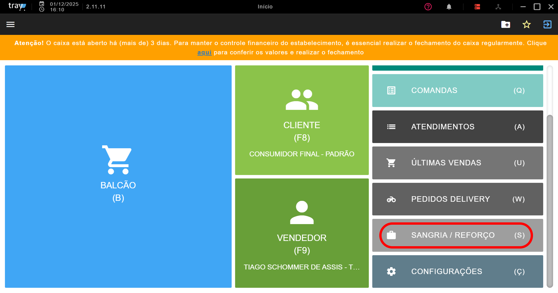
Task: Click the red server status icon
Action: pos(477,7)
